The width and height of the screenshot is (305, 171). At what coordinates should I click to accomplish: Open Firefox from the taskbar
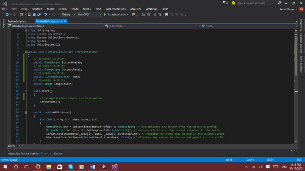(x=38, y=167)
